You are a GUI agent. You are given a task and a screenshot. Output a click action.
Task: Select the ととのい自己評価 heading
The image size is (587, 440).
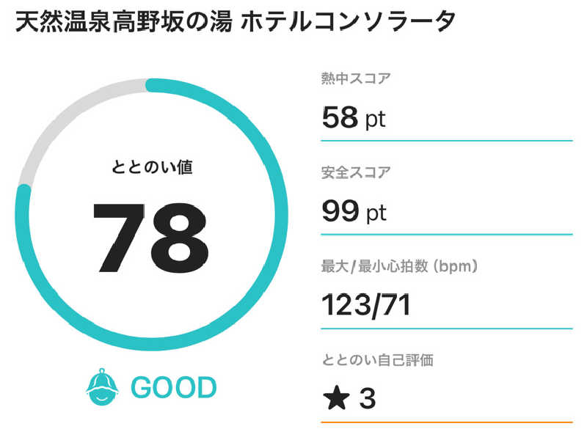click(373, 360)
